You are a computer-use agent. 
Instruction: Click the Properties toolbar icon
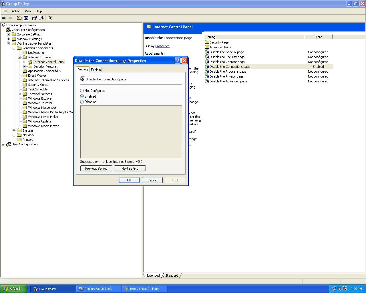(x=35, y=18)
